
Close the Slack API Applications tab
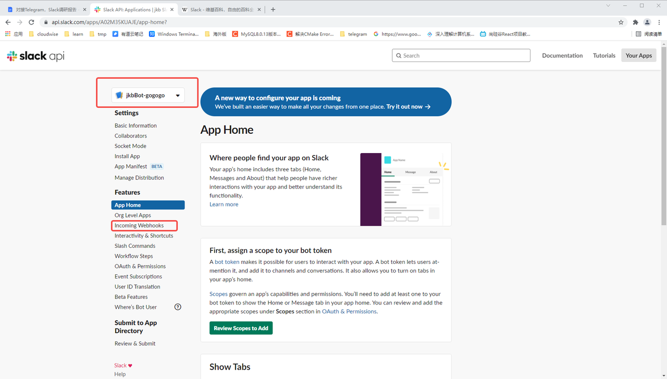[x=171, y=9]
